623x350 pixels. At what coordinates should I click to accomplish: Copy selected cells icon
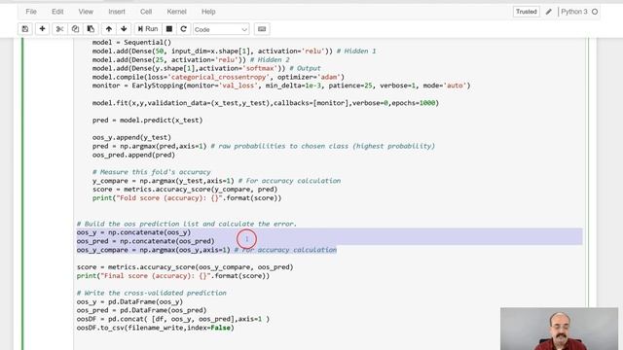click(x=75, y=29)
